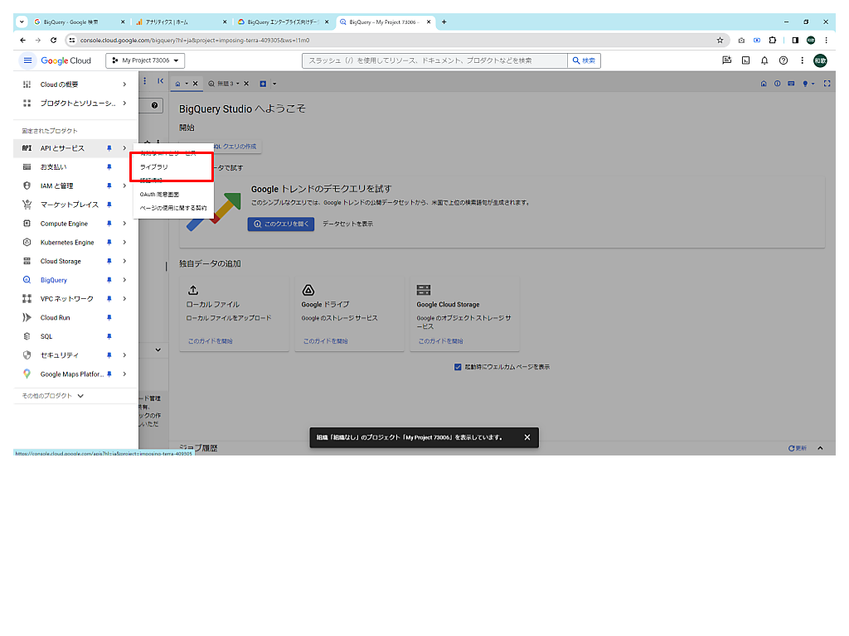The height and width of the screenshot is (636, 849).
Task: Start the Google Cloud Storage guide link
Action: click(x=441, y=341)
